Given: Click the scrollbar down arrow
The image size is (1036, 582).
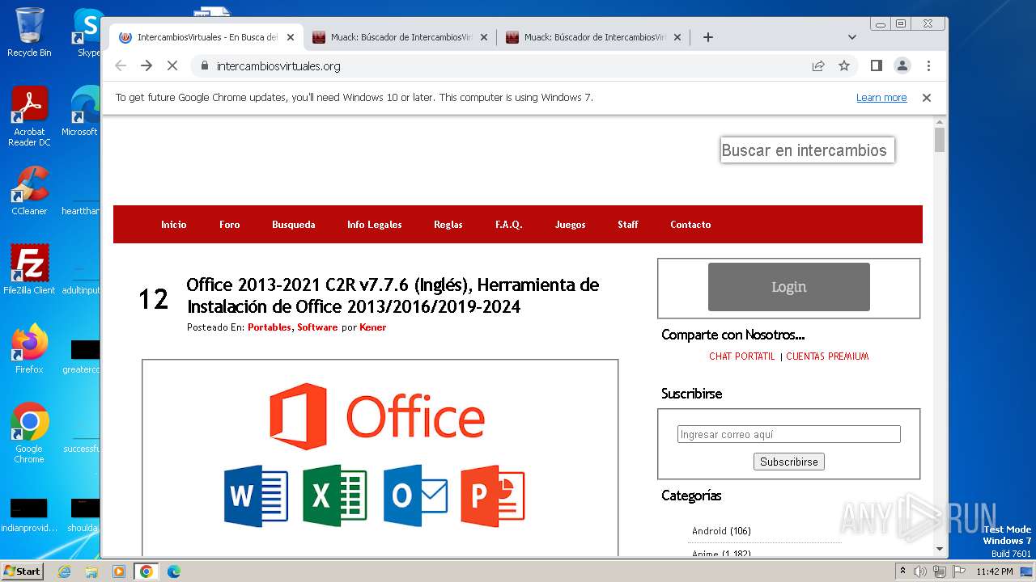Looking at the screenshot, I should 940,549.
